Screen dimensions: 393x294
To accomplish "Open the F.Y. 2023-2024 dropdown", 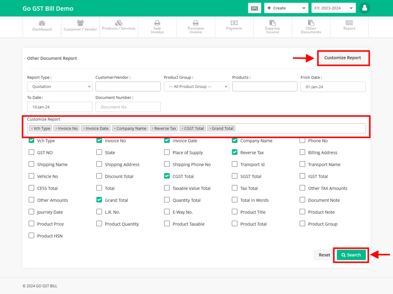I will 333,8.
